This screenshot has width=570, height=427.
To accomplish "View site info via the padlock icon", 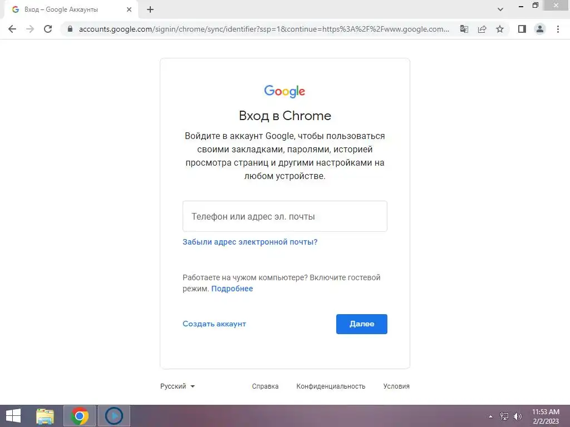I will pos(70,29).
